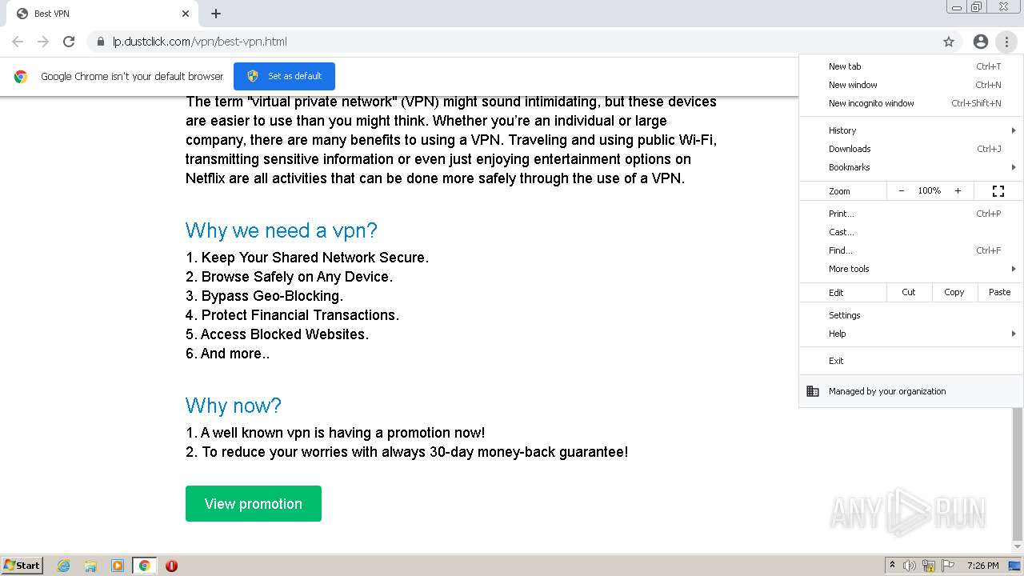Click the browser forward arrow
This screenshot has height=576, width=1024.
pos(43,42)
